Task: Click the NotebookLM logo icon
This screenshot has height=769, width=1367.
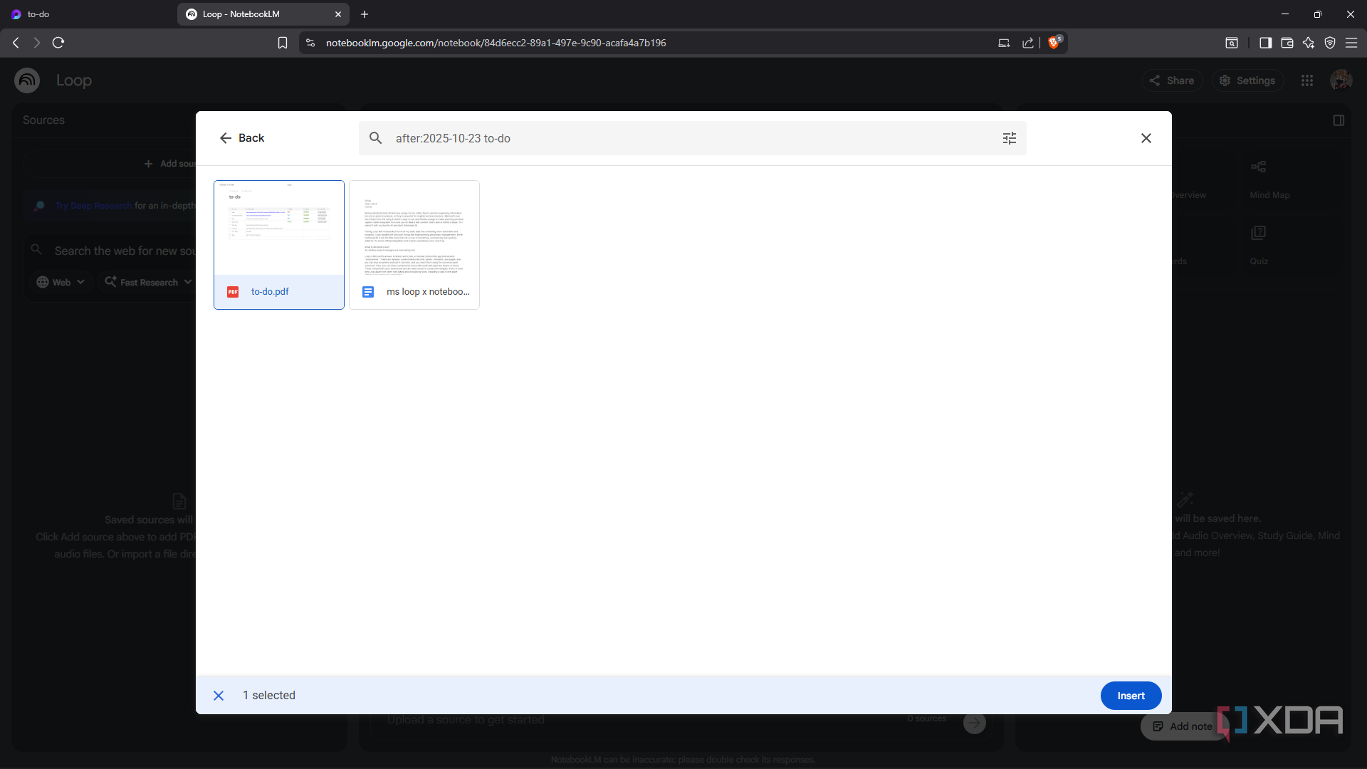Action: pos(27,80)
